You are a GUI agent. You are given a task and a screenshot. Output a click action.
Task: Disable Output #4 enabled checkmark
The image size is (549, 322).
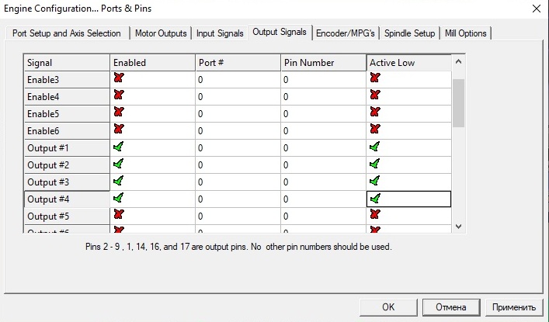click(x=119, y=198)
